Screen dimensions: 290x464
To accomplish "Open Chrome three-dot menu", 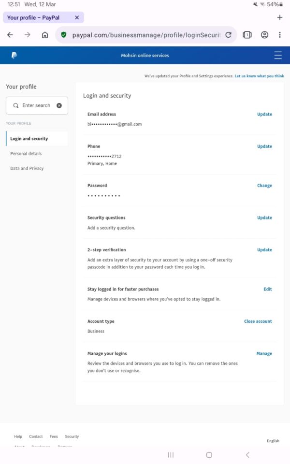I will pyautogui.click(x=280, y=35).
